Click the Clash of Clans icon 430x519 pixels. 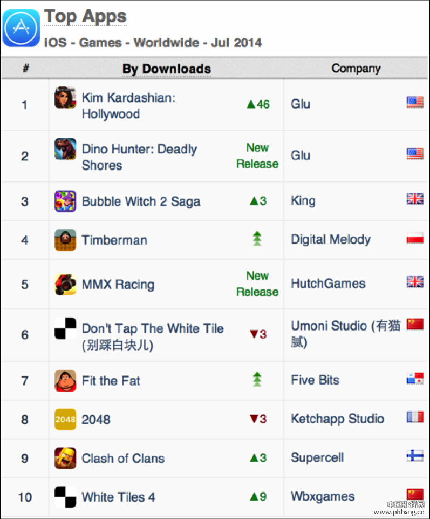pyautogui.click(x=65, y=459)
